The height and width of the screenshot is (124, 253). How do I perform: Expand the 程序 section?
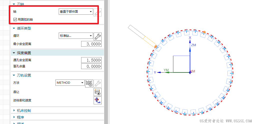14,117
